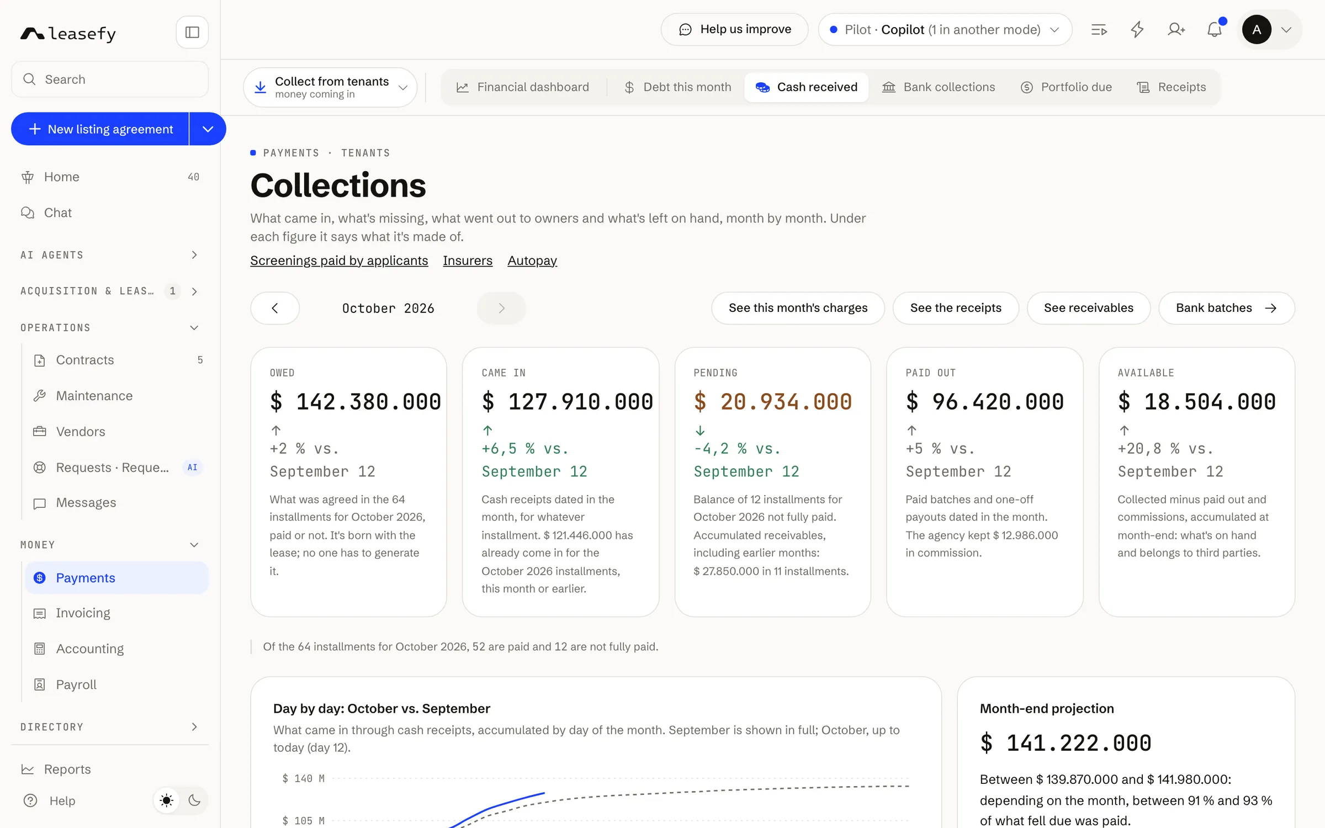This screenshot has width=1325, height=828.
Task: Open Screenings paid by applicants link
Action: coord(339,261)
